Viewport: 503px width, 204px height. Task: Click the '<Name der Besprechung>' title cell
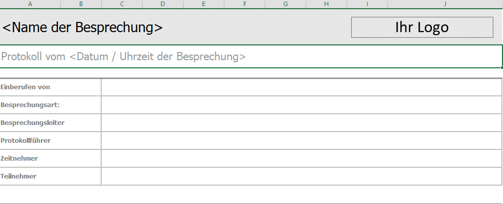point(83,28)
